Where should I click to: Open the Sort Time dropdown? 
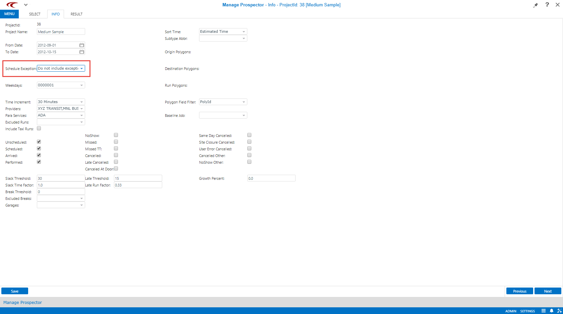click(244, 32)
